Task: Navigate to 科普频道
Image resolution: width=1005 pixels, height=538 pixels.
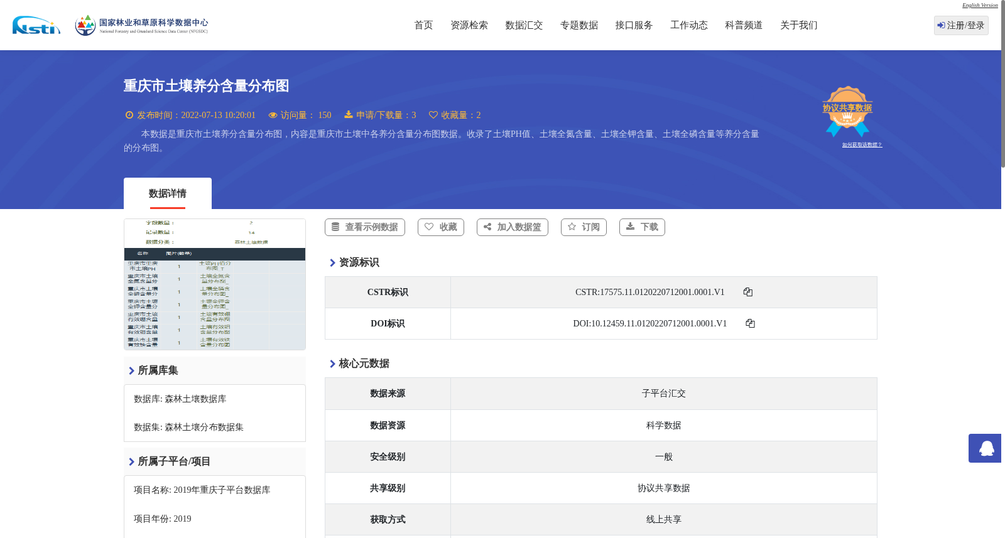Action: [744, 25]
